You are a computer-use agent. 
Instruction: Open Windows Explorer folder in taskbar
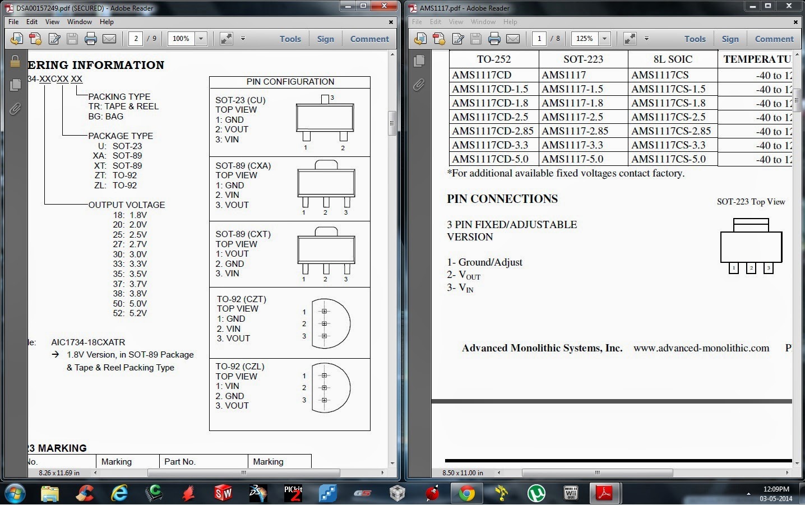click(x=50, y=493)
